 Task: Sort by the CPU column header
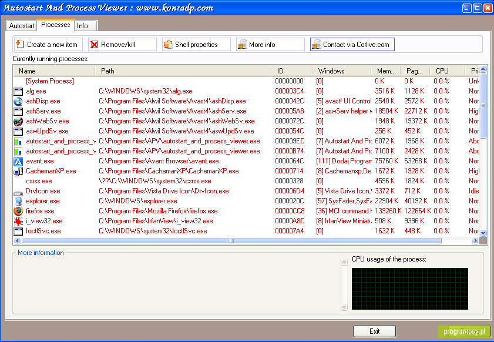pos(448,71)
